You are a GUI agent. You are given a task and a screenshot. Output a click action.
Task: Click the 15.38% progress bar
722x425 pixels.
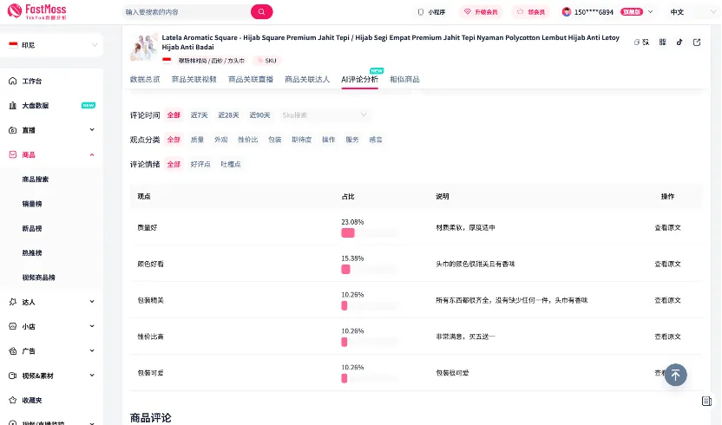(x=370, y=270)
